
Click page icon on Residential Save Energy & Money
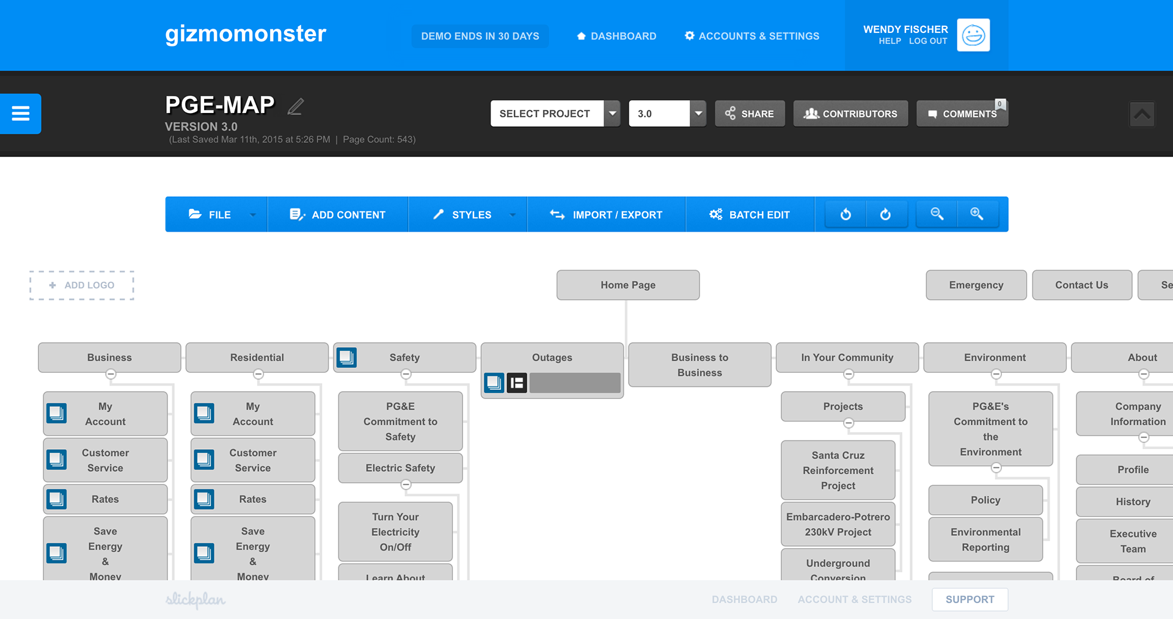tap(204, 553)
